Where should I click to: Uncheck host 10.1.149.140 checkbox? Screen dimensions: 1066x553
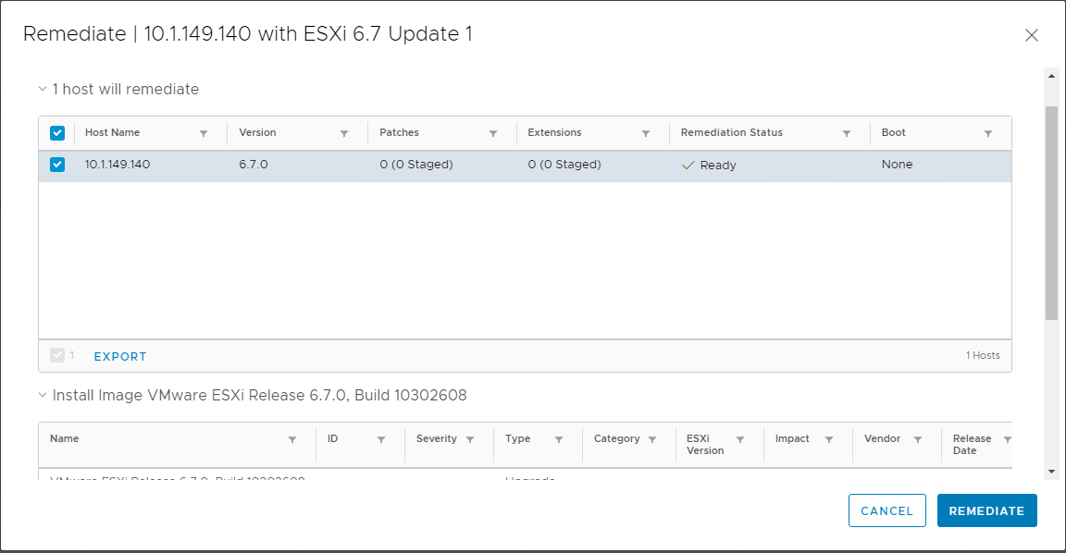57,165
